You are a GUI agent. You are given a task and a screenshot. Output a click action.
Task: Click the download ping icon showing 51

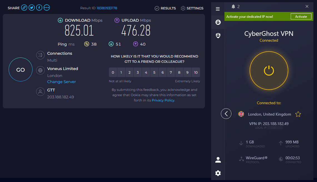[111, 44]
